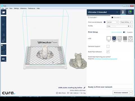Open the Preferences menu
The image size is (135, 101).
(x=31, y=8)
